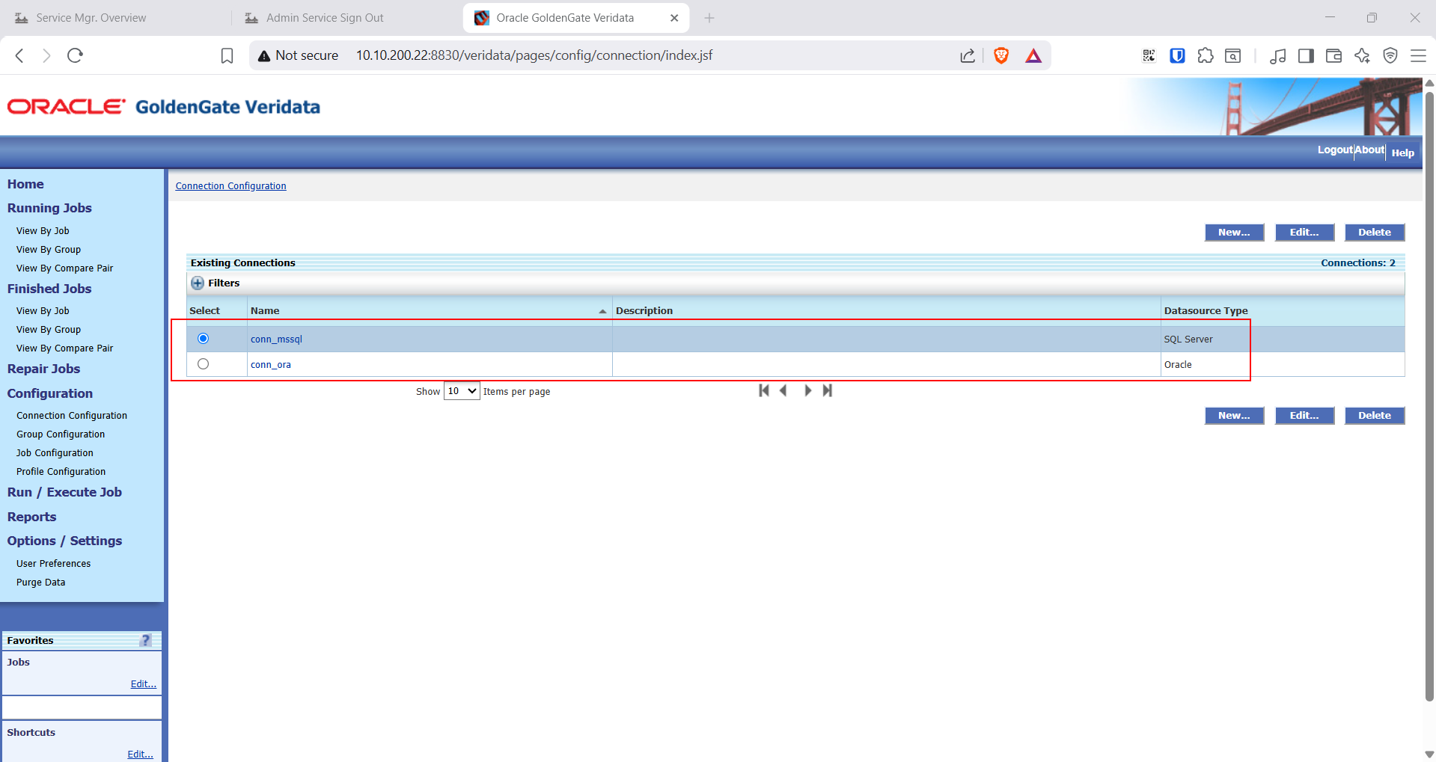Go to the first page of connections

pyautogui.click(x=764, y=390)
